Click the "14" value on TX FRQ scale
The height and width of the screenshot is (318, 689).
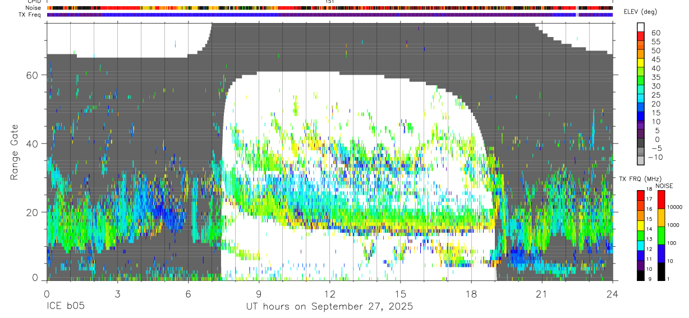[648, 229]
